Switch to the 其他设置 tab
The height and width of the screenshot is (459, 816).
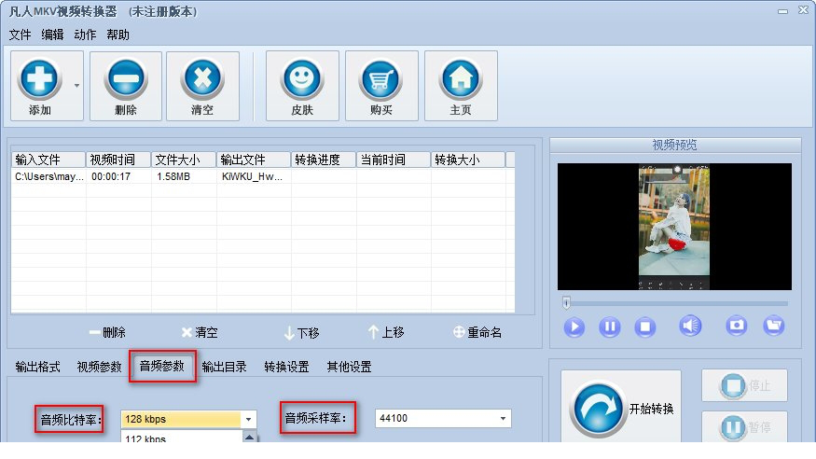tap(349, 367)
